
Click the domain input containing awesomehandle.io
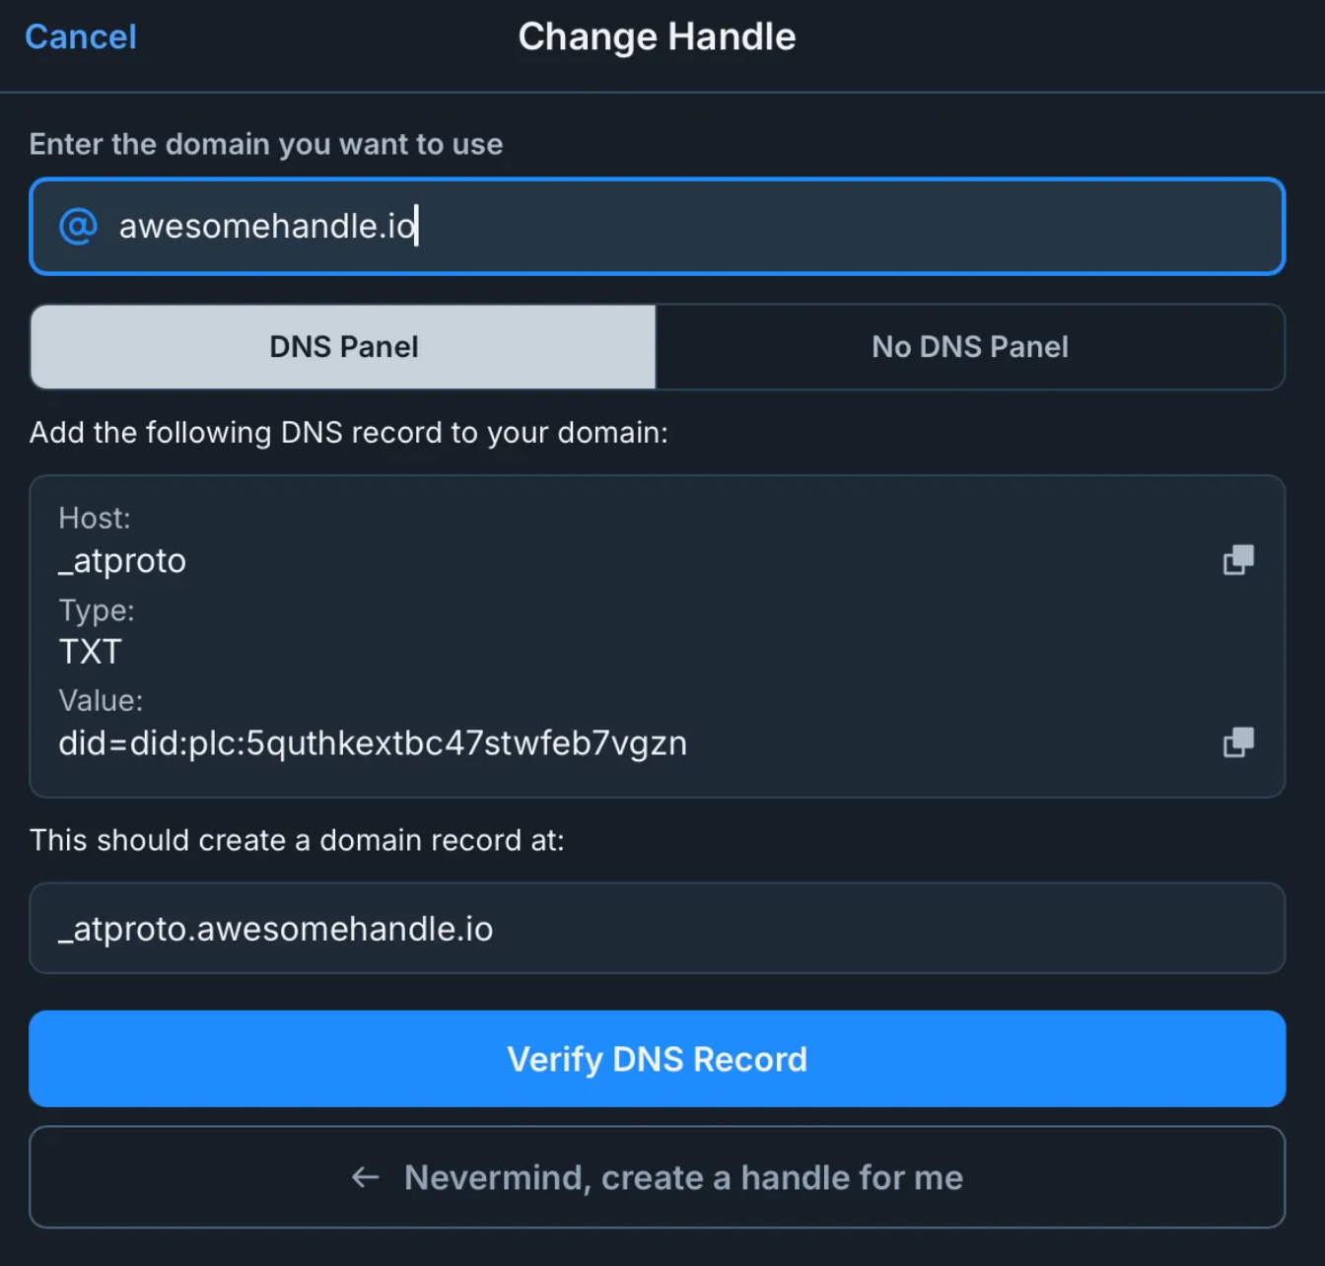tap(658, 226)
